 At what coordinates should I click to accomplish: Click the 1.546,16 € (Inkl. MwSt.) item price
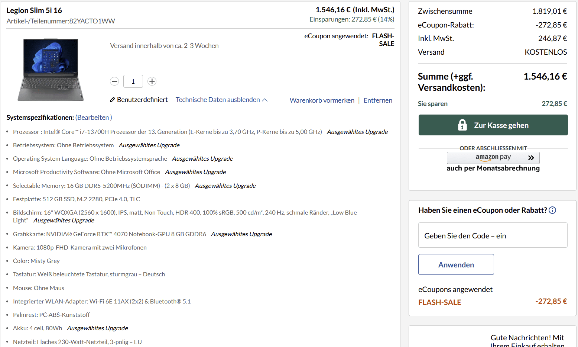[355, 10]
